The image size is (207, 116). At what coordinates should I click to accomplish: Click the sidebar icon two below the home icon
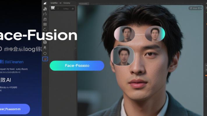(x=45, y=19)
